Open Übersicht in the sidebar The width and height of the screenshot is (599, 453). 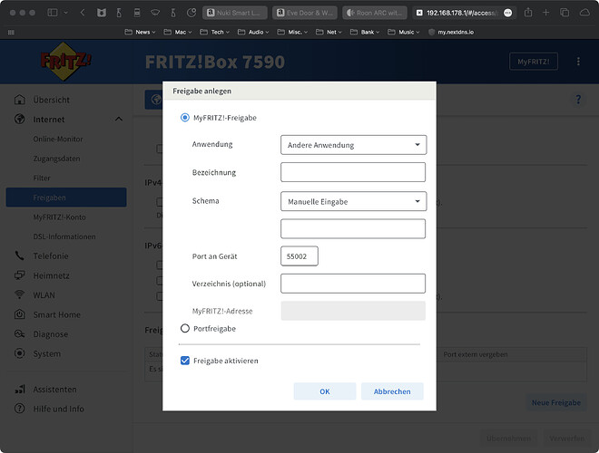pos(51,100)
